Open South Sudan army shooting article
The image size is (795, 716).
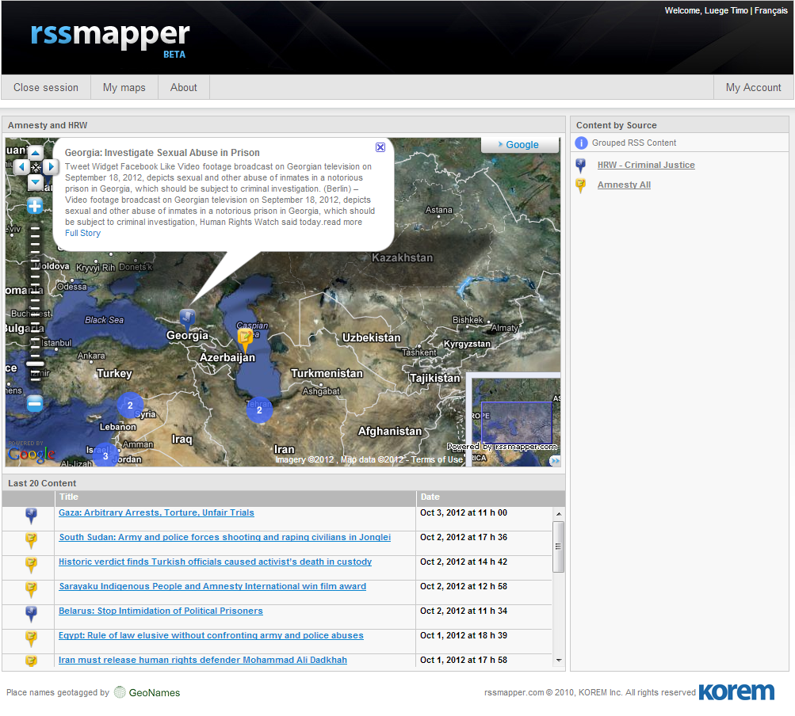click(224, 537)
